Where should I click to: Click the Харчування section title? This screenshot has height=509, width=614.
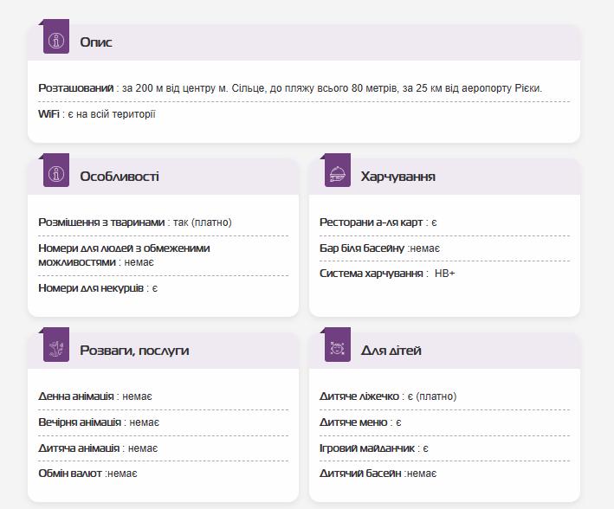[x=397, y=177]
